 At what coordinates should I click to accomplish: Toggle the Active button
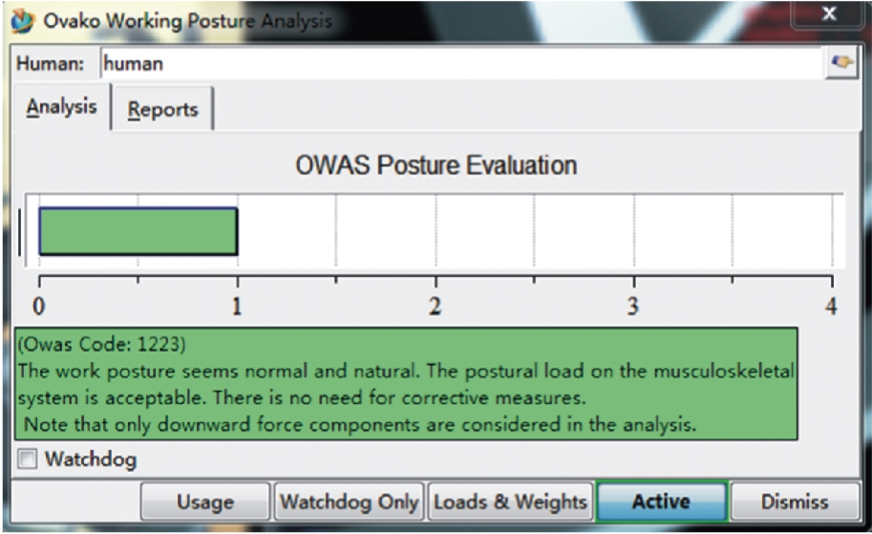pyautogui.click(x=661, y=502)
